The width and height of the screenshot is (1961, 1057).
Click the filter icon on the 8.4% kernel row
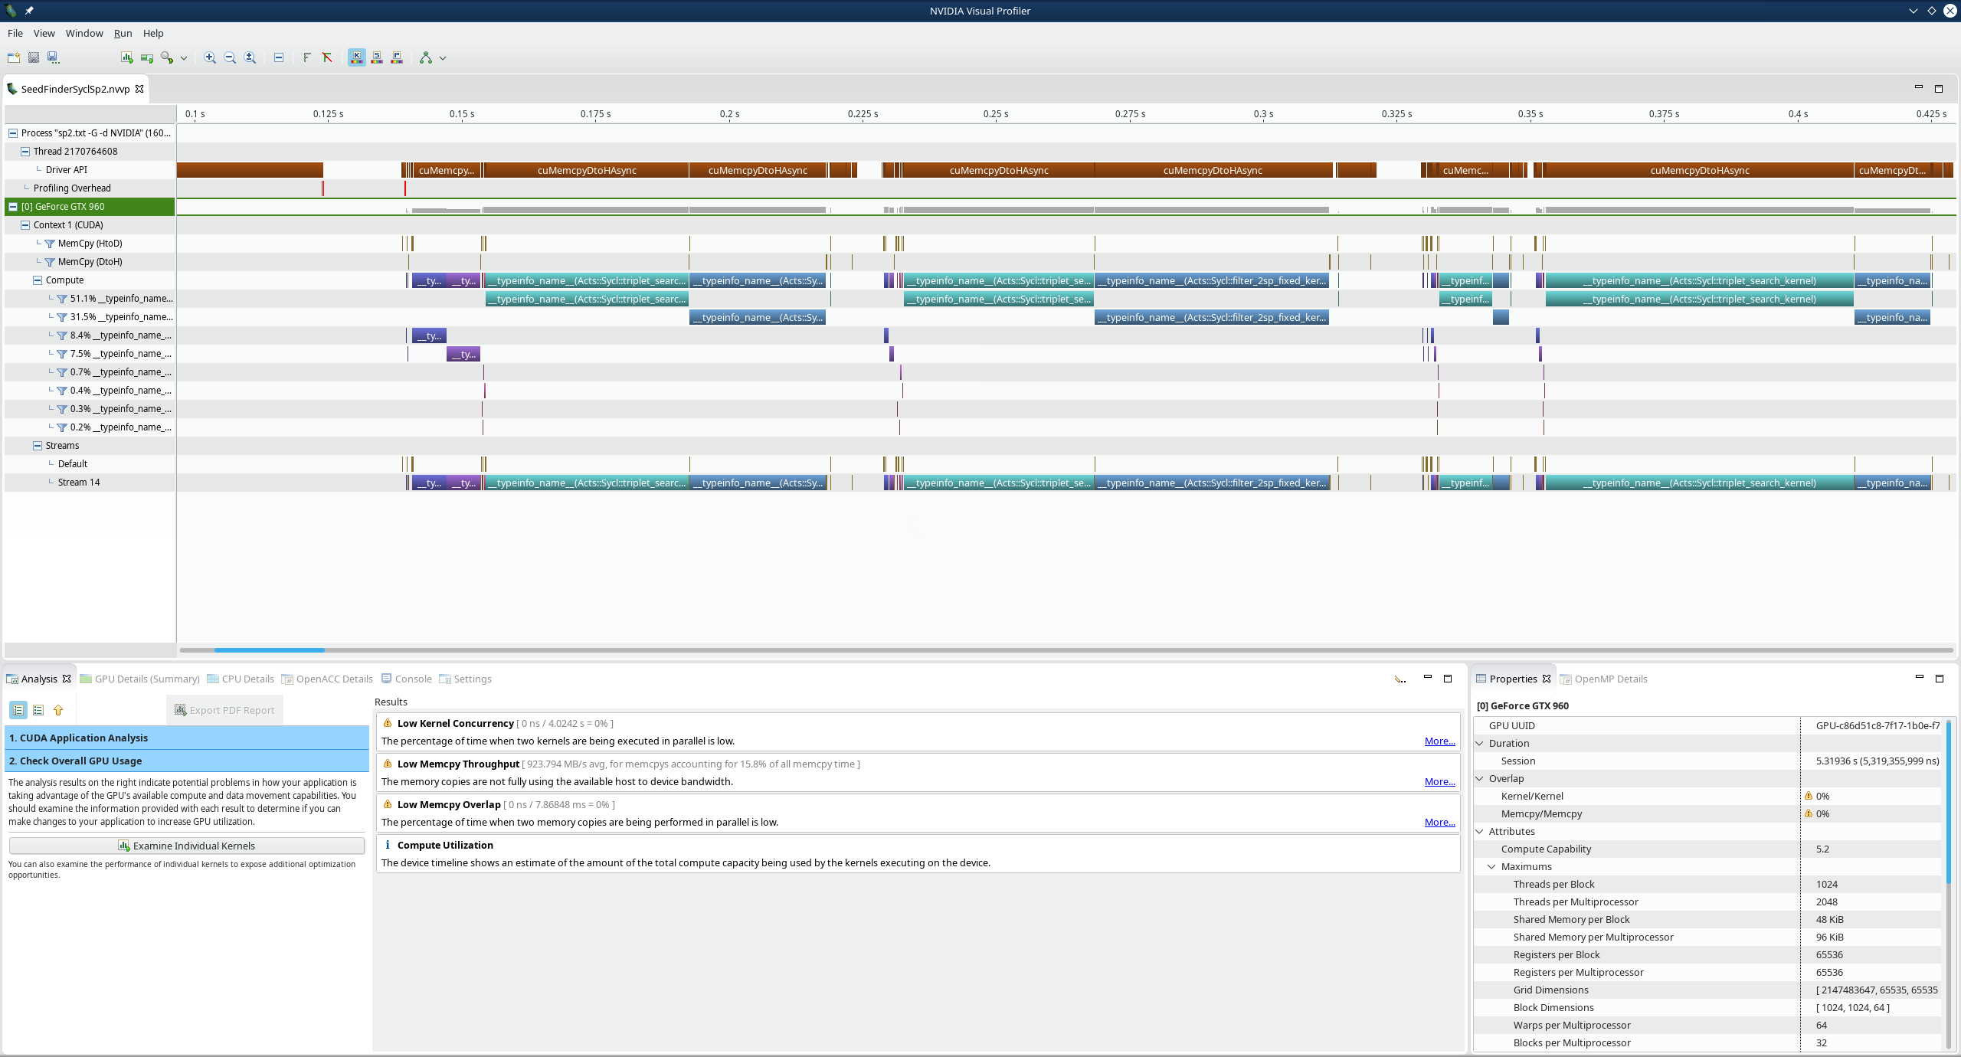(62, 335)
